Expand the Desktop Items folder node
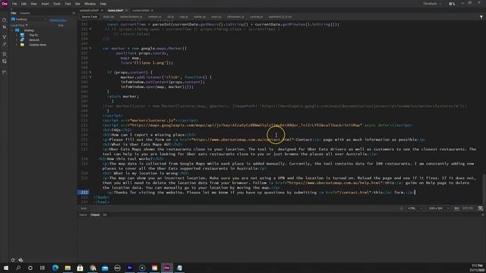This screenshot has height=273, width=486. (17, 45)
